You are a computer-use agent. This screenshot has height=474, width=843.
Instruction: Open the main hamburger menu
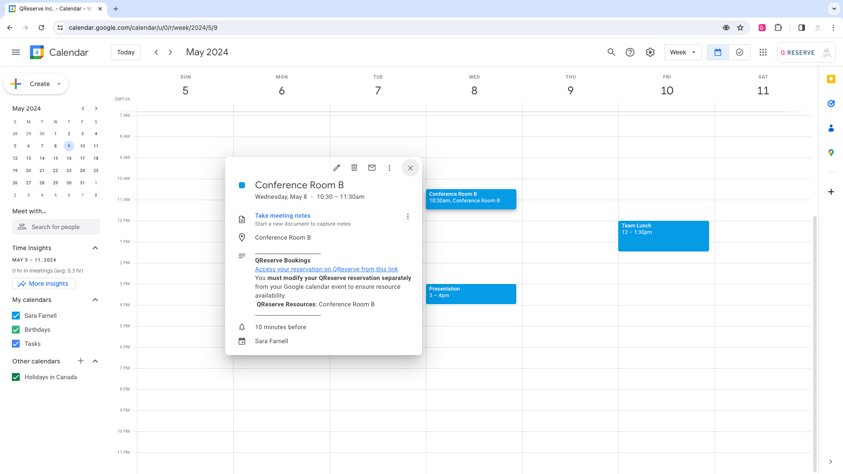[16, 52]
